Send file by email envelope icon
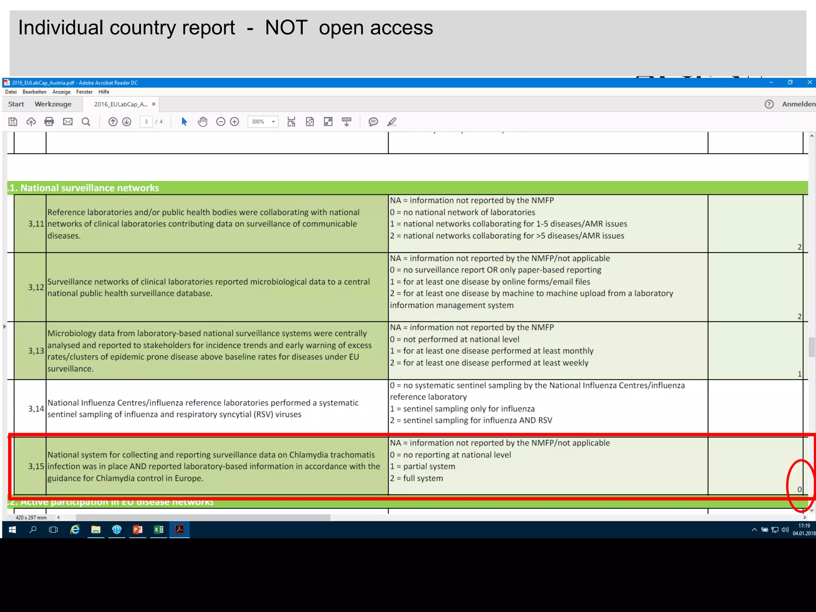Screen dimensions: 816x612 (x=68, y=122)
